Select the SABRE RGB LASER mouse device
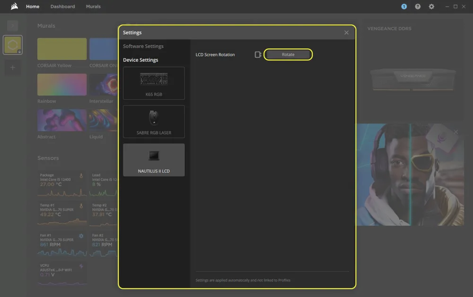The width and height of the screenshot is (473, 297). pyautogui.click(x=154, y=122)
